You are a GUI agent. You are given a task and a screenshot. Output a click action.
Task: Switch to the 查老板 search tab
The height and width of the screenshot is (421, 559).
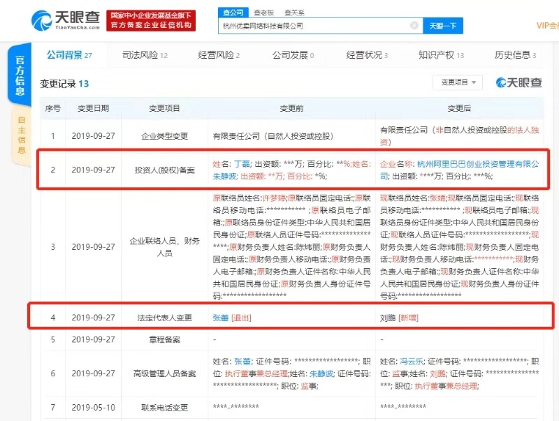[263, 13]
